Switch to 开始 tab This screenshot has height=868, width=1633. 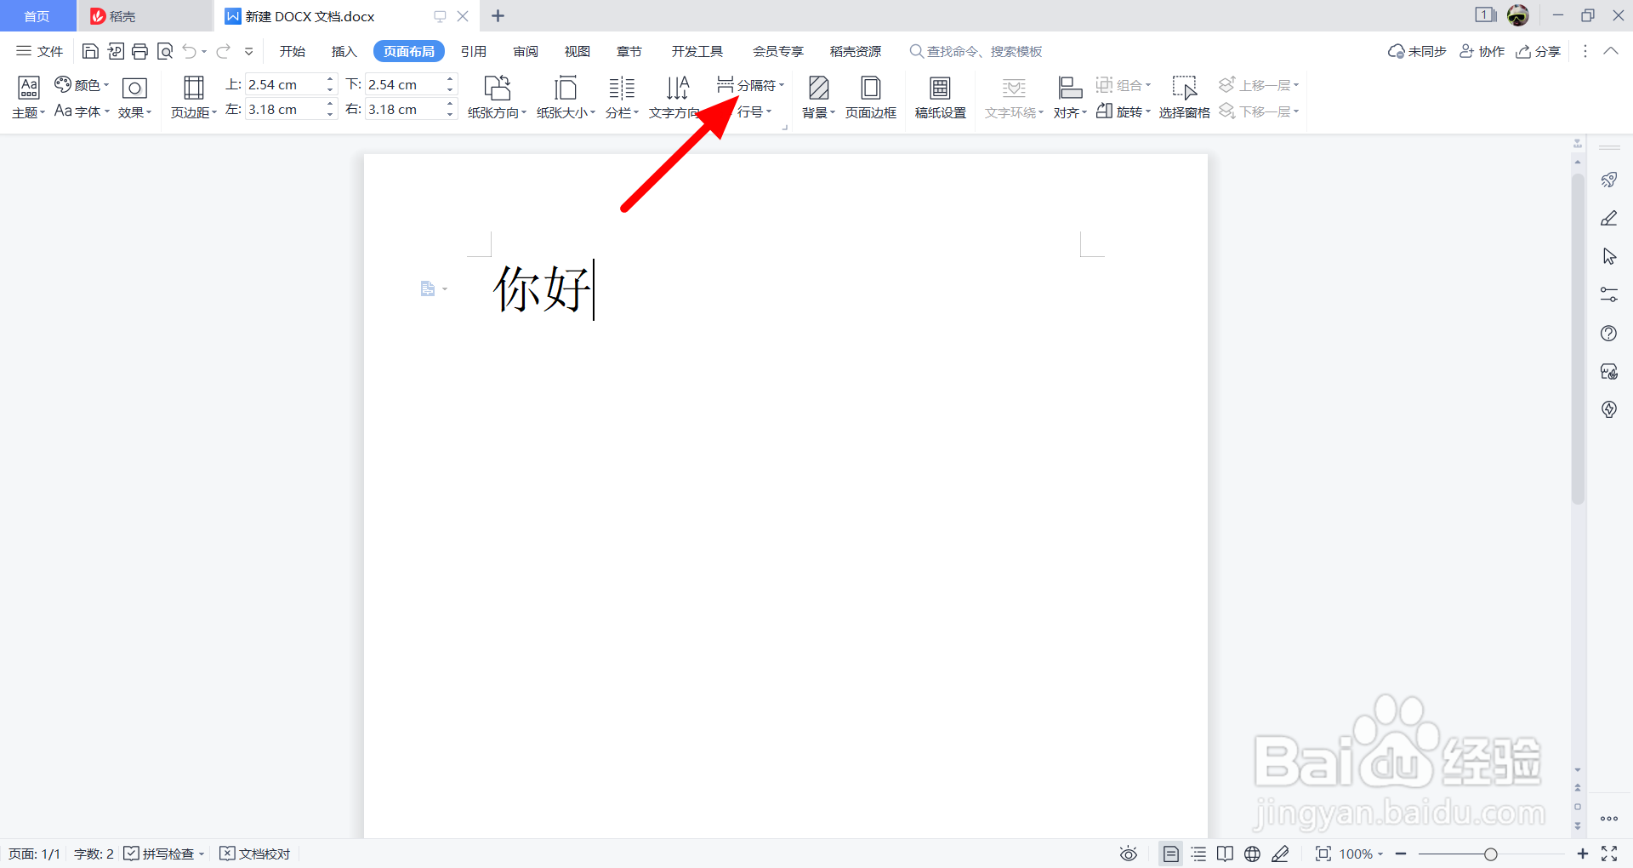click(x=293, y=51)
